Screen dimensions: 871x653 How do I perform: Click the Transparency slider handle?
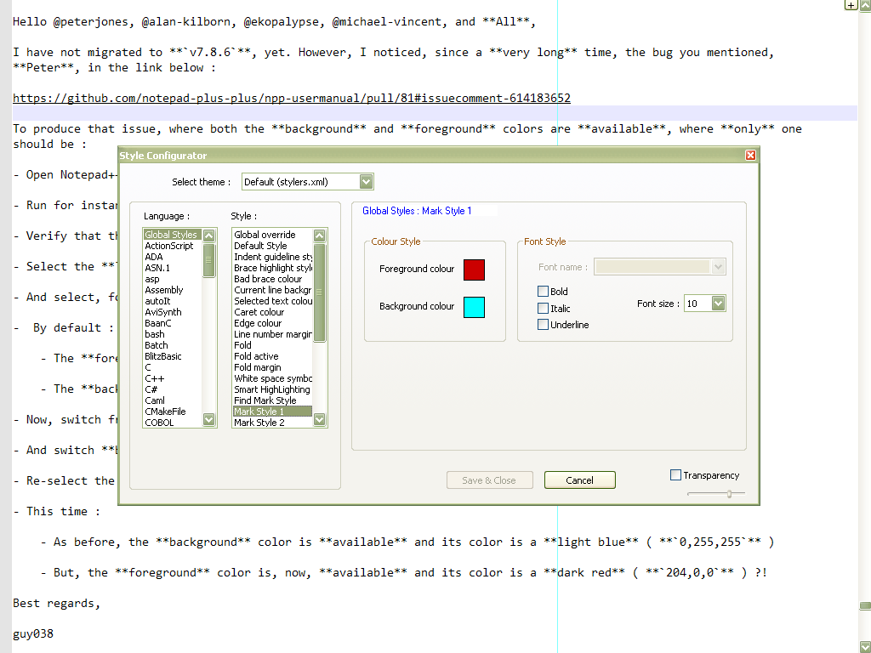(x=729, y=494)
